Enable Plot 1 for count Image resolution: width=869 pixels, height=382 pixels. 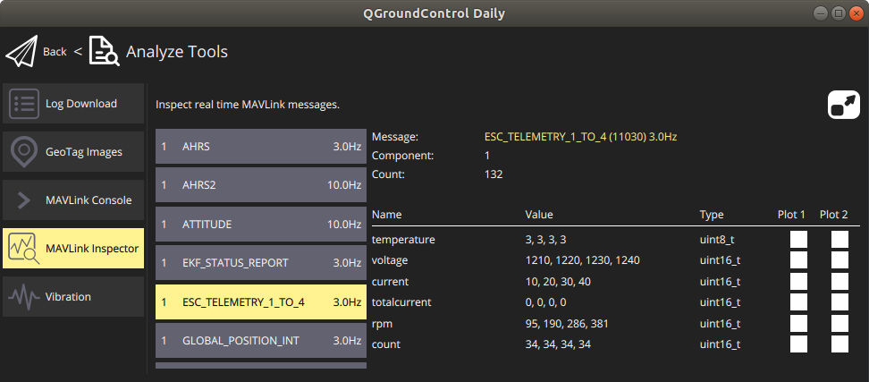(798, 344)
